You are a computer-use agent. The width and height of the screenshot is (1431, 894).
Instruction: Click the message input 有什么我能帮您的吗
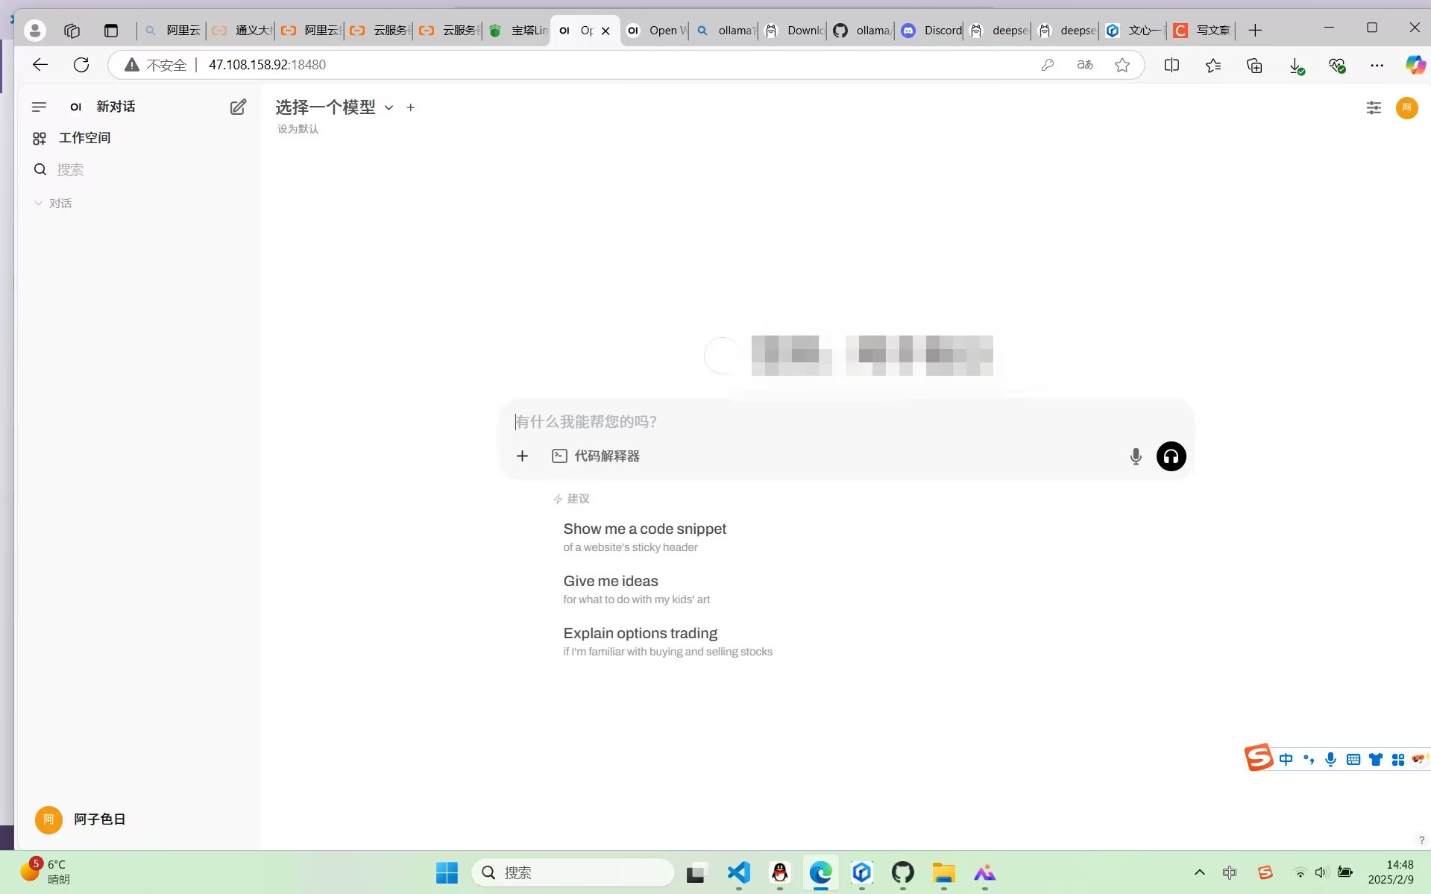pyautogui.click(x=846, y=422)
